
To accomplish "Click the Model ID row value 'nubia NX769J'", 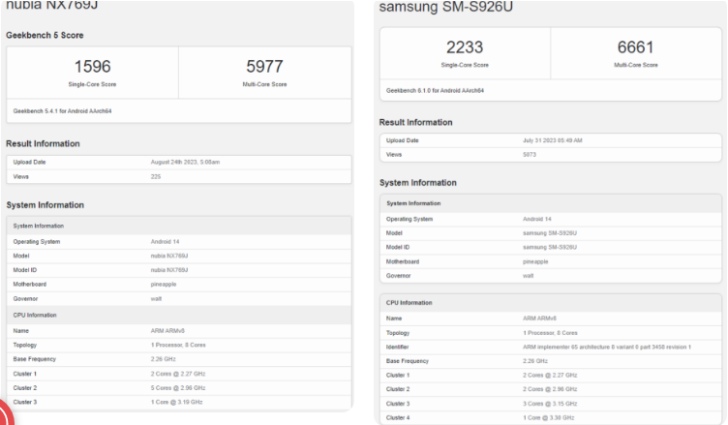I will coord(169,270).
